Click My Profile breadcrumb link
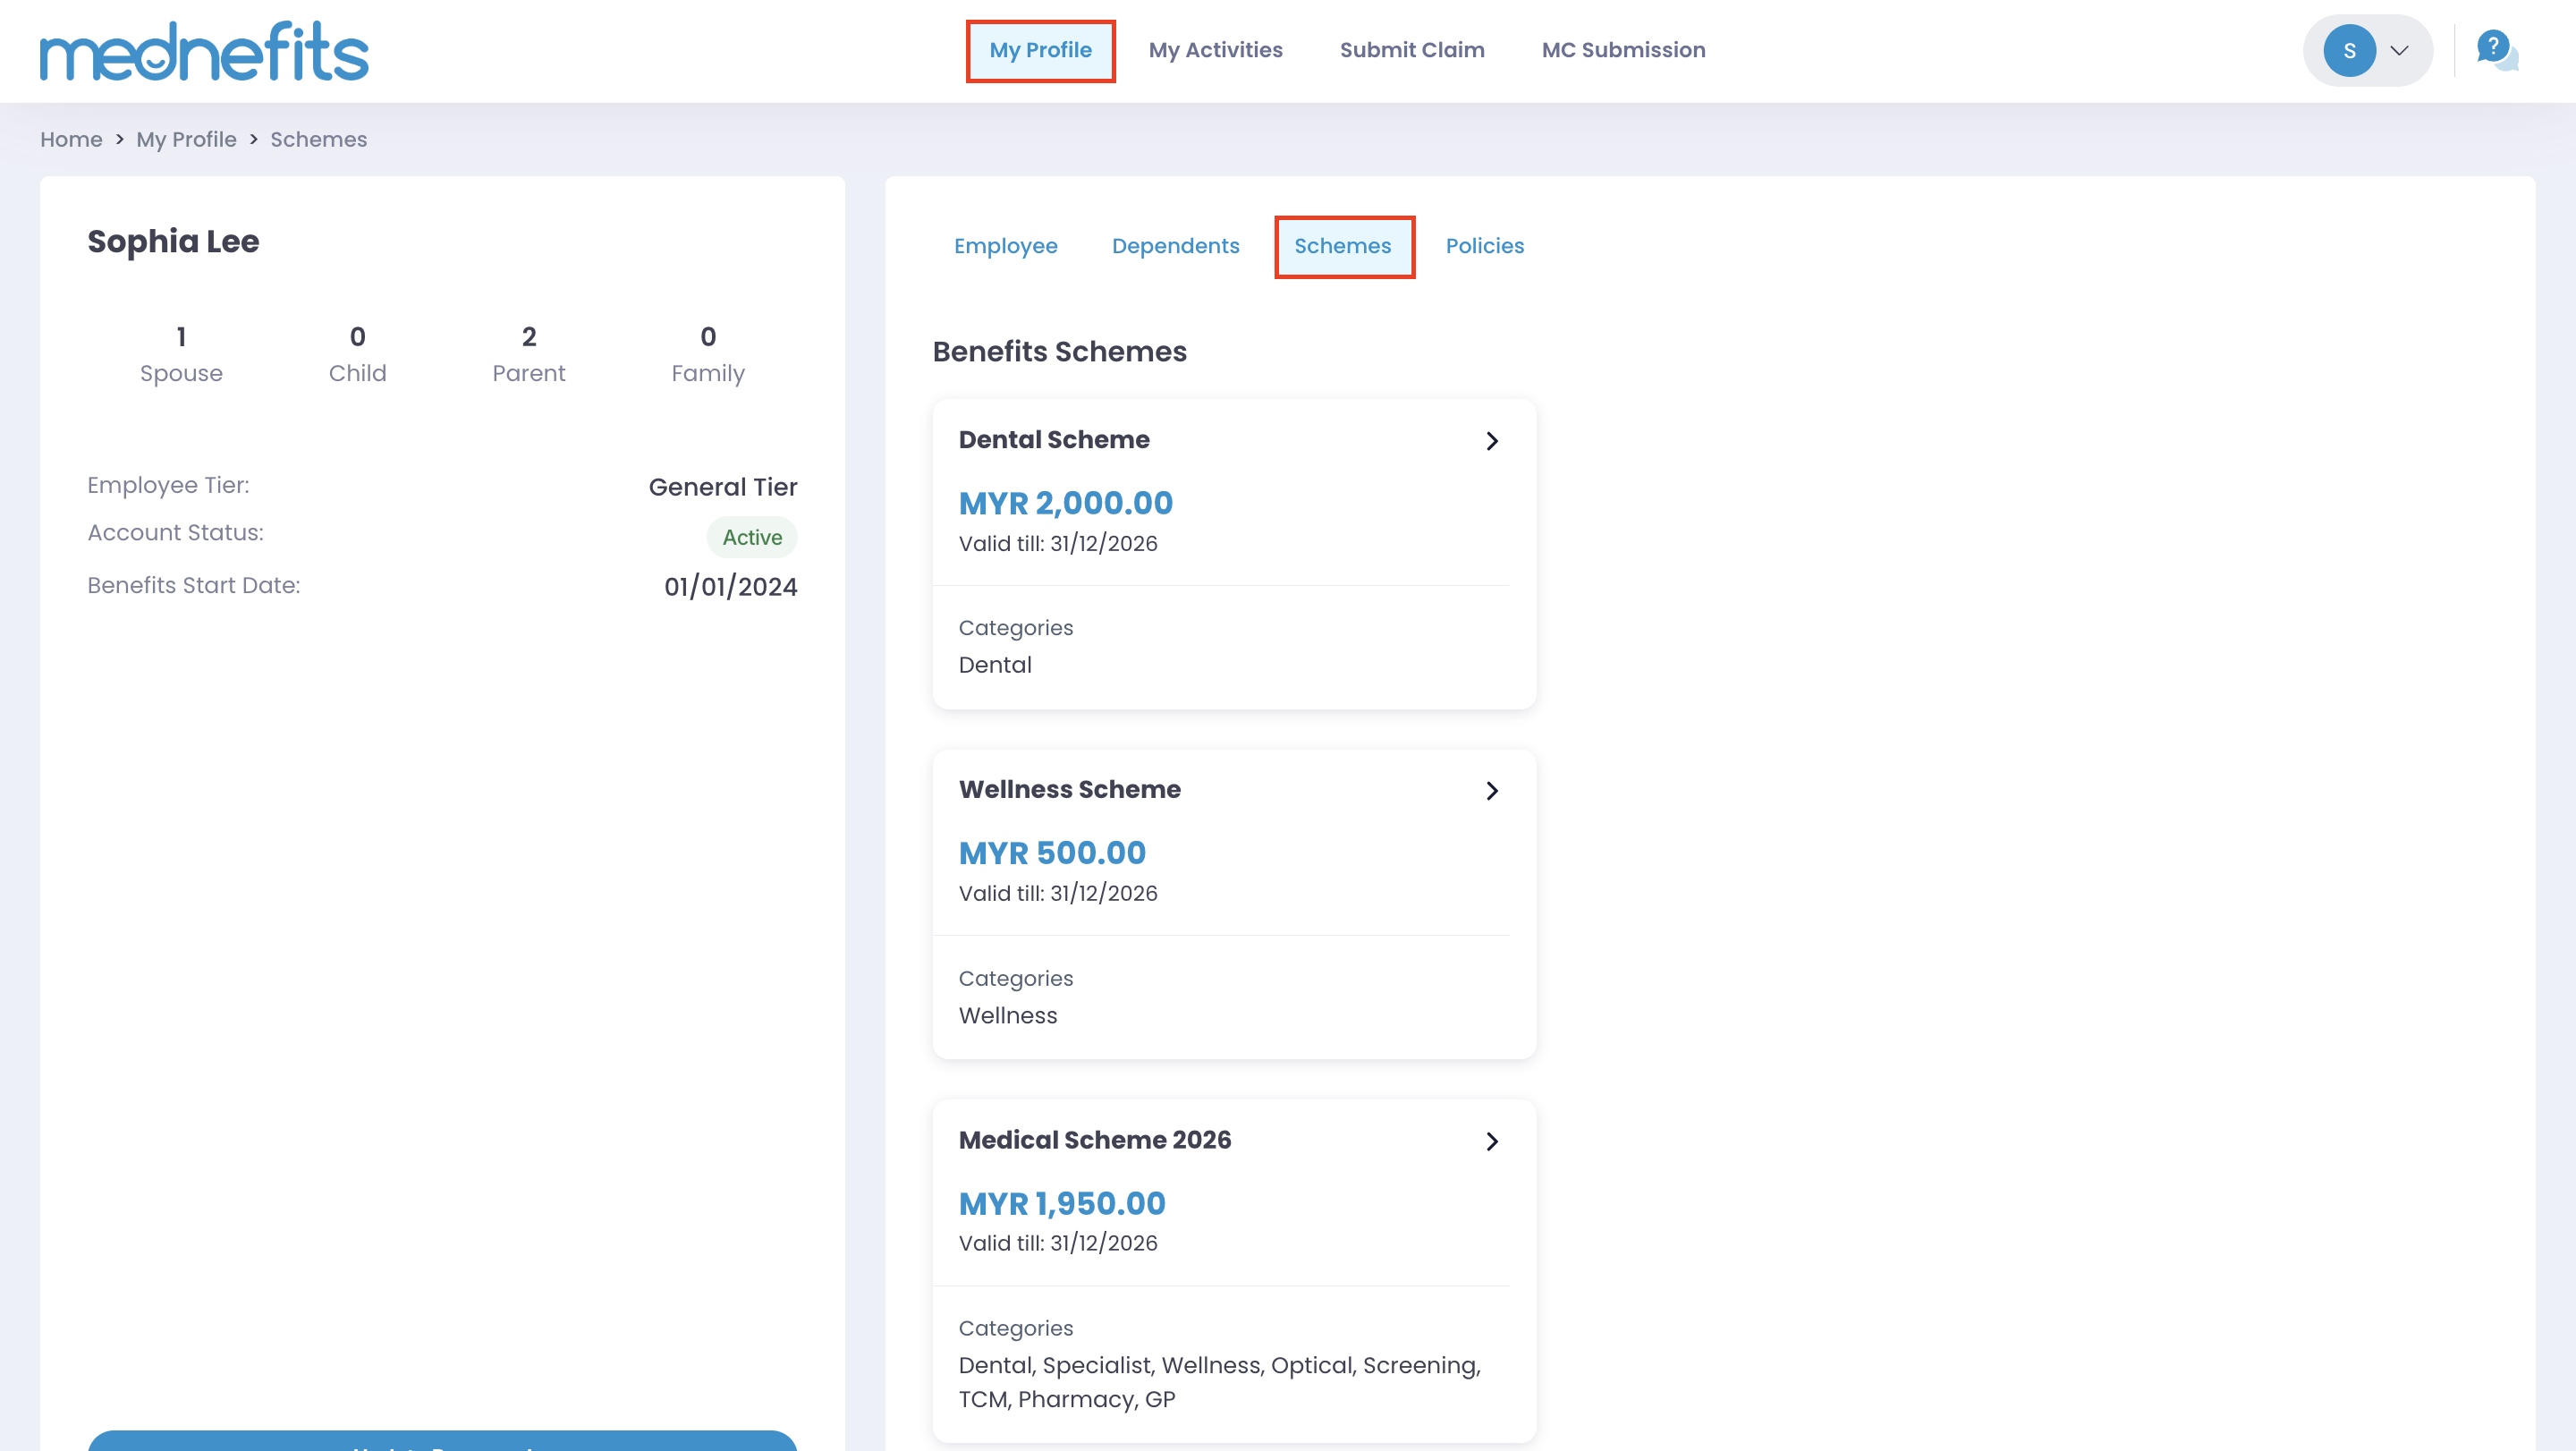This screenshot has width=2576, height=1451. tap(186, 139)
